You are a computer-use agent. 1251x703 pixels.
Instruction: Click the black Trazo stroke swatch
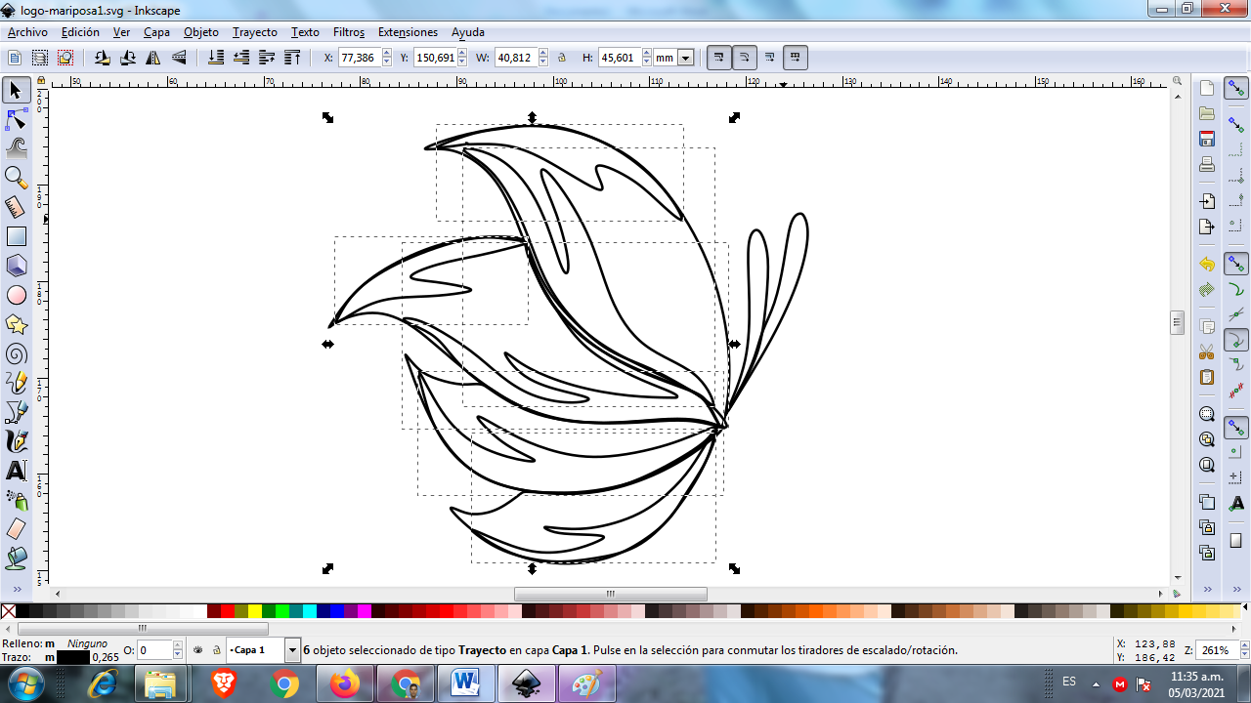pos(73,657)
